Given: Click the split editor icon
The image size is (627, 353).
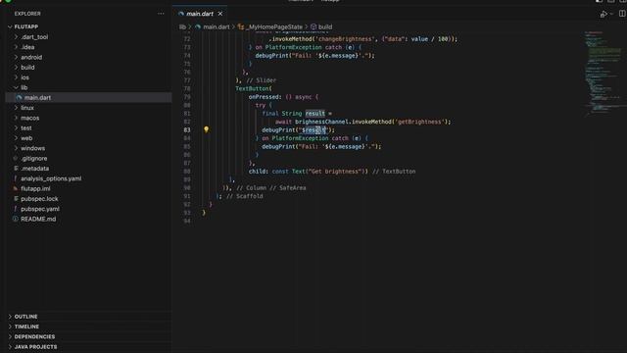Looking at the screenshot, I should [622, 14].
